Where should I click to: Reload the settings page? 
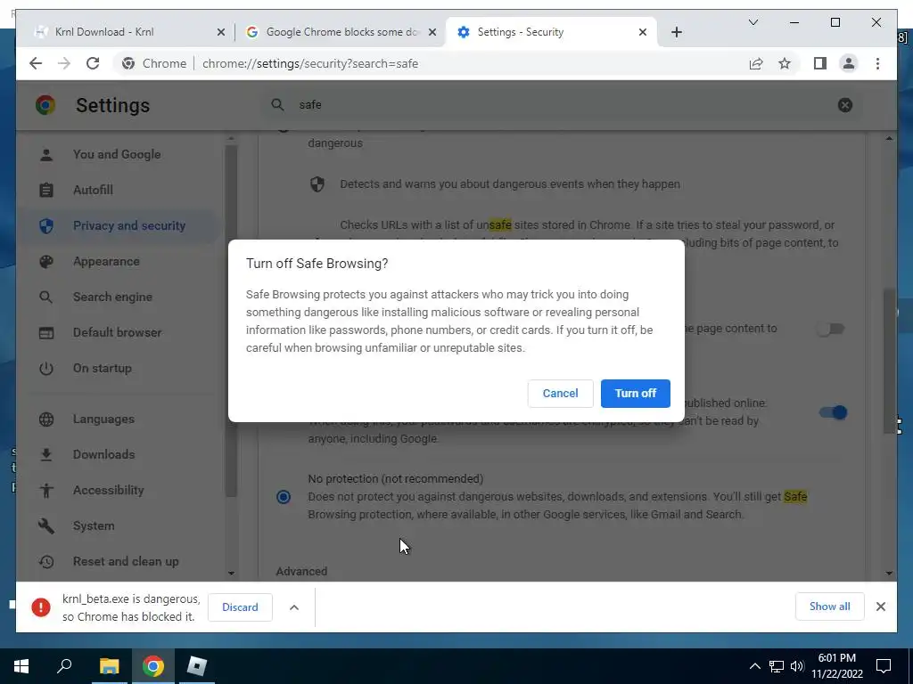click(93, 63)
